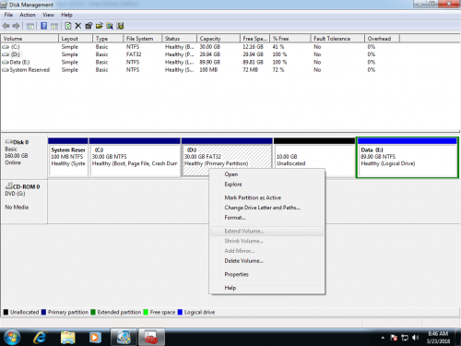Open Windows Explorer folder on taskbar

coord(67,338)
